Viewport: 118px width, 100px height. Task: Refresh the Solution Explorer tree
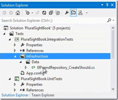tap(44, 13)
